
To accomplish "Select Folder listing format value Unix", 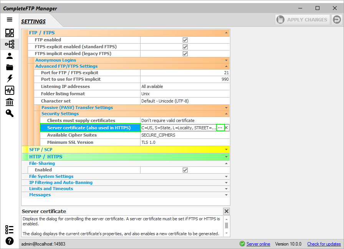I will coord(185,94).
